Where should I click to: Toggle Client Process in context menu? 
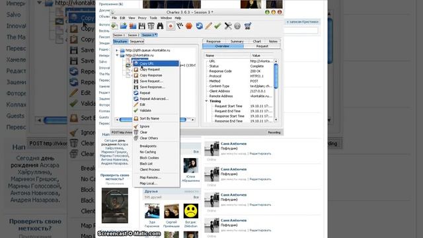click(156, 169)
